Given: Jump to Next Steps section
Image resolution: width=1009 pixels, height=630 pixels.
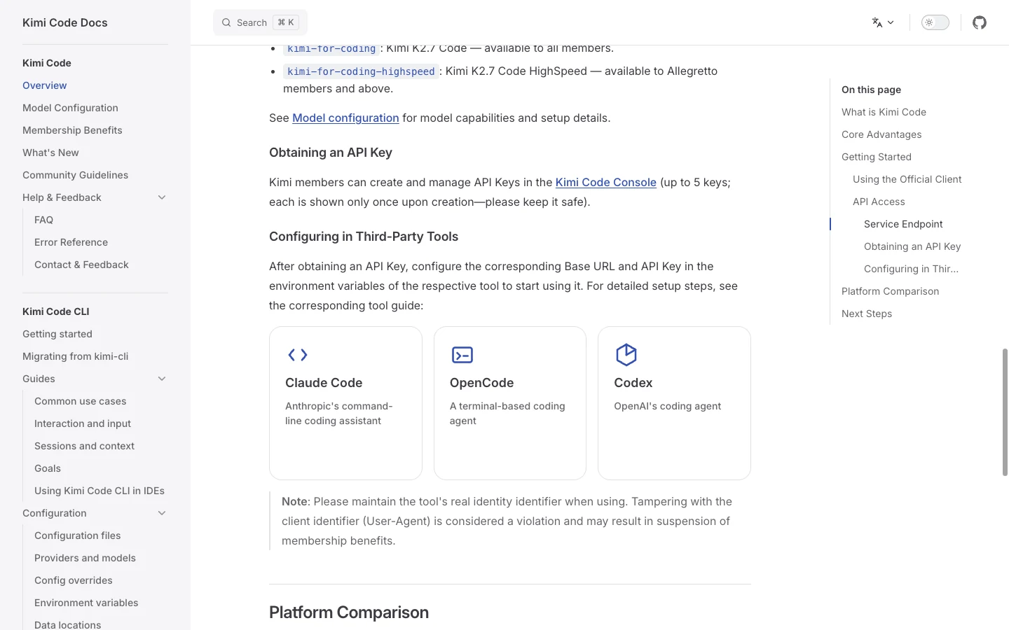Looking at the screenshot, I should click(867, 314).
